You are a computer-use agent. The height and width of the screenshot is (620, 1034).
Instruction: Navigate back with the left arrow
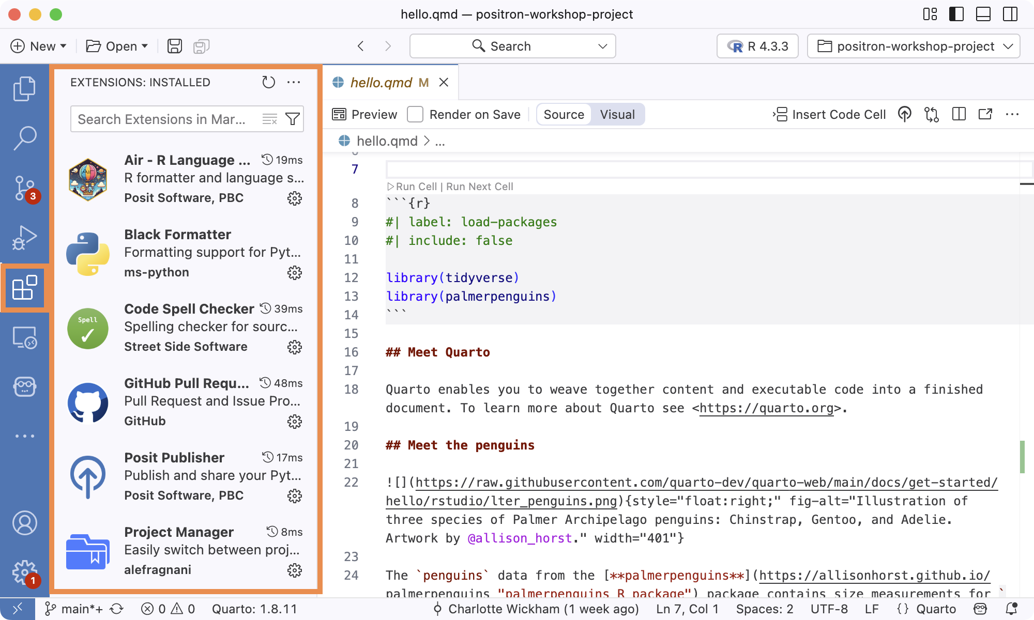(360, 46)
